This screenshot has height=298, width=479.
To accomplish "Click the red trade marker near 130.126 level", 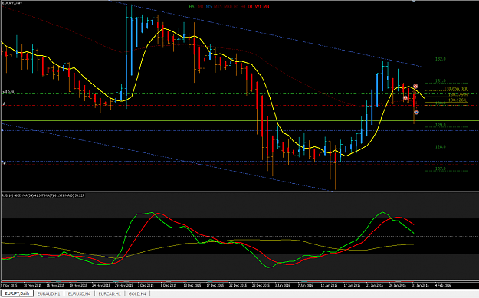I will click(x=405, y=98).
